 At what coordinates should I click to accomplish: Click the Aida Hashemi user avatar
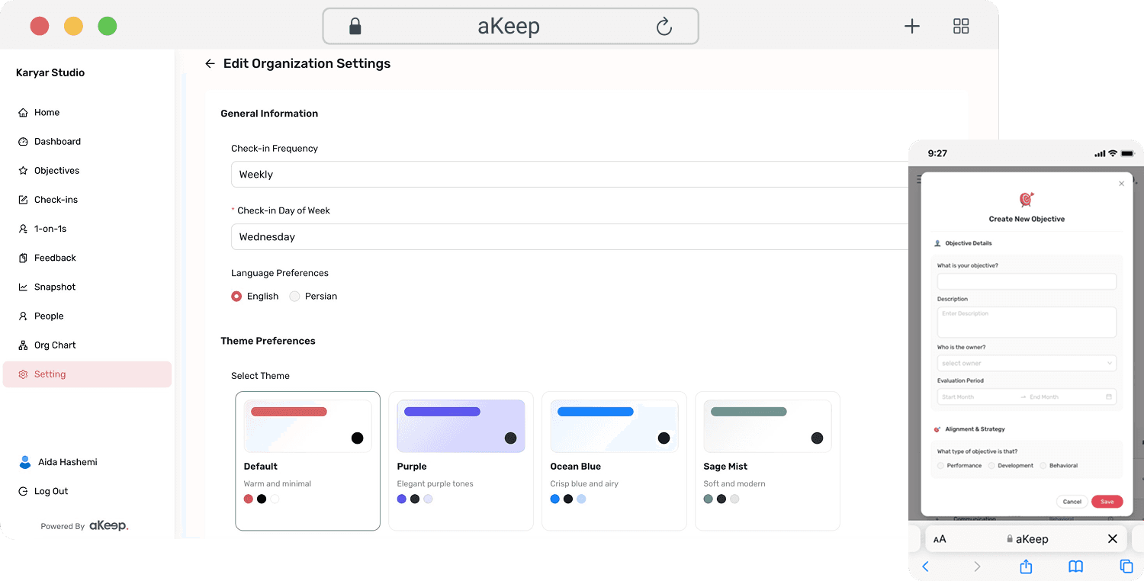tap(25, 462)
